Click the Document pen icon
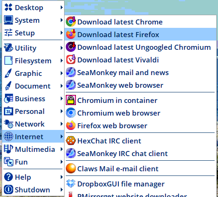The image size is (218, 197). (x=8, y=86)
